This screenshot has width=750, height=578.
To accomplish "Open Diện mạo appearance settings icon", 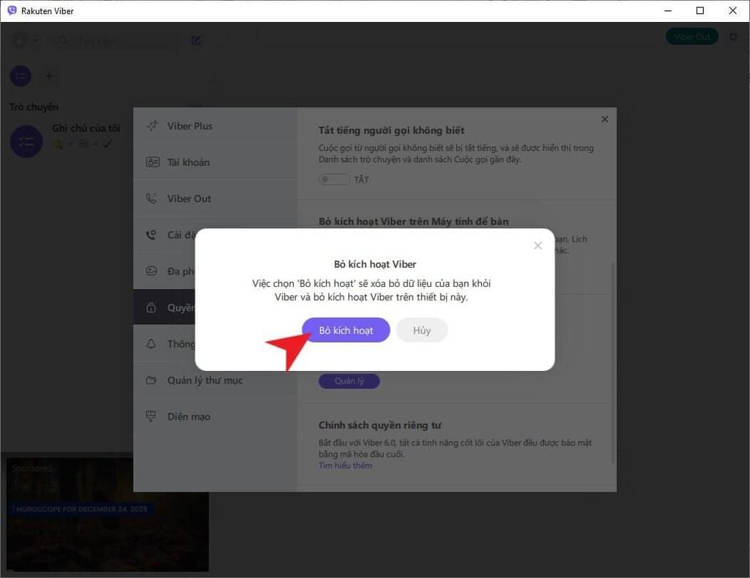I will (152, 416).
